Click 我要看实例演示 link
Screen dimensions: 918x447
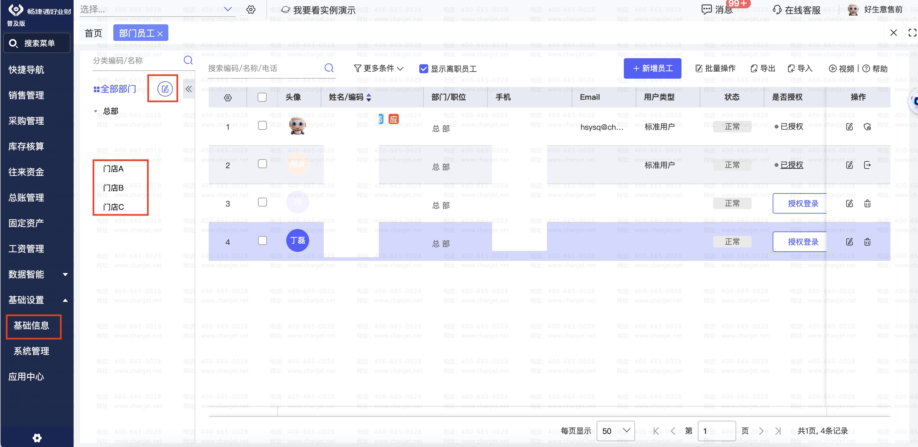(318, 10)
